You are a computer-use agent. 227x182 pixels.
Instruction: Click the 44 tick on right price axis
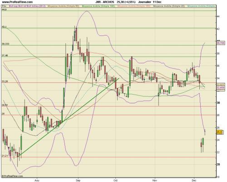[x=218, y=16]
